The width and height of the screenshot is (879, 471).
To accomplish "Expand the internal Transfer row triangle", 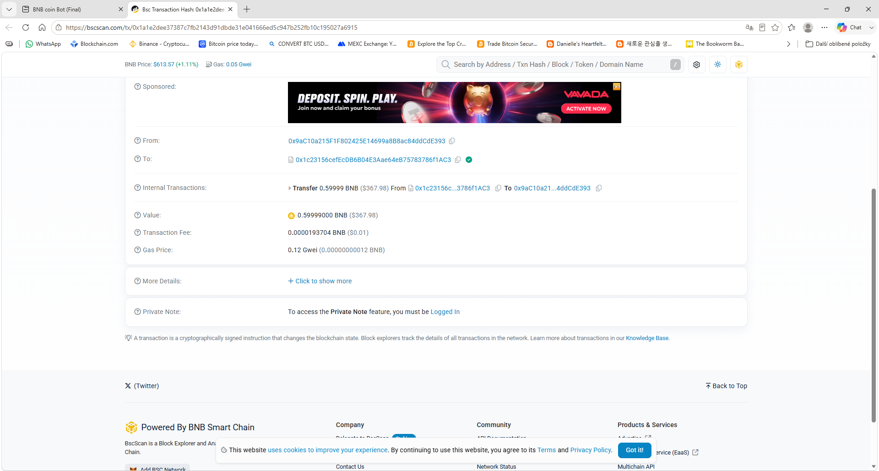I will click(289, 188).
